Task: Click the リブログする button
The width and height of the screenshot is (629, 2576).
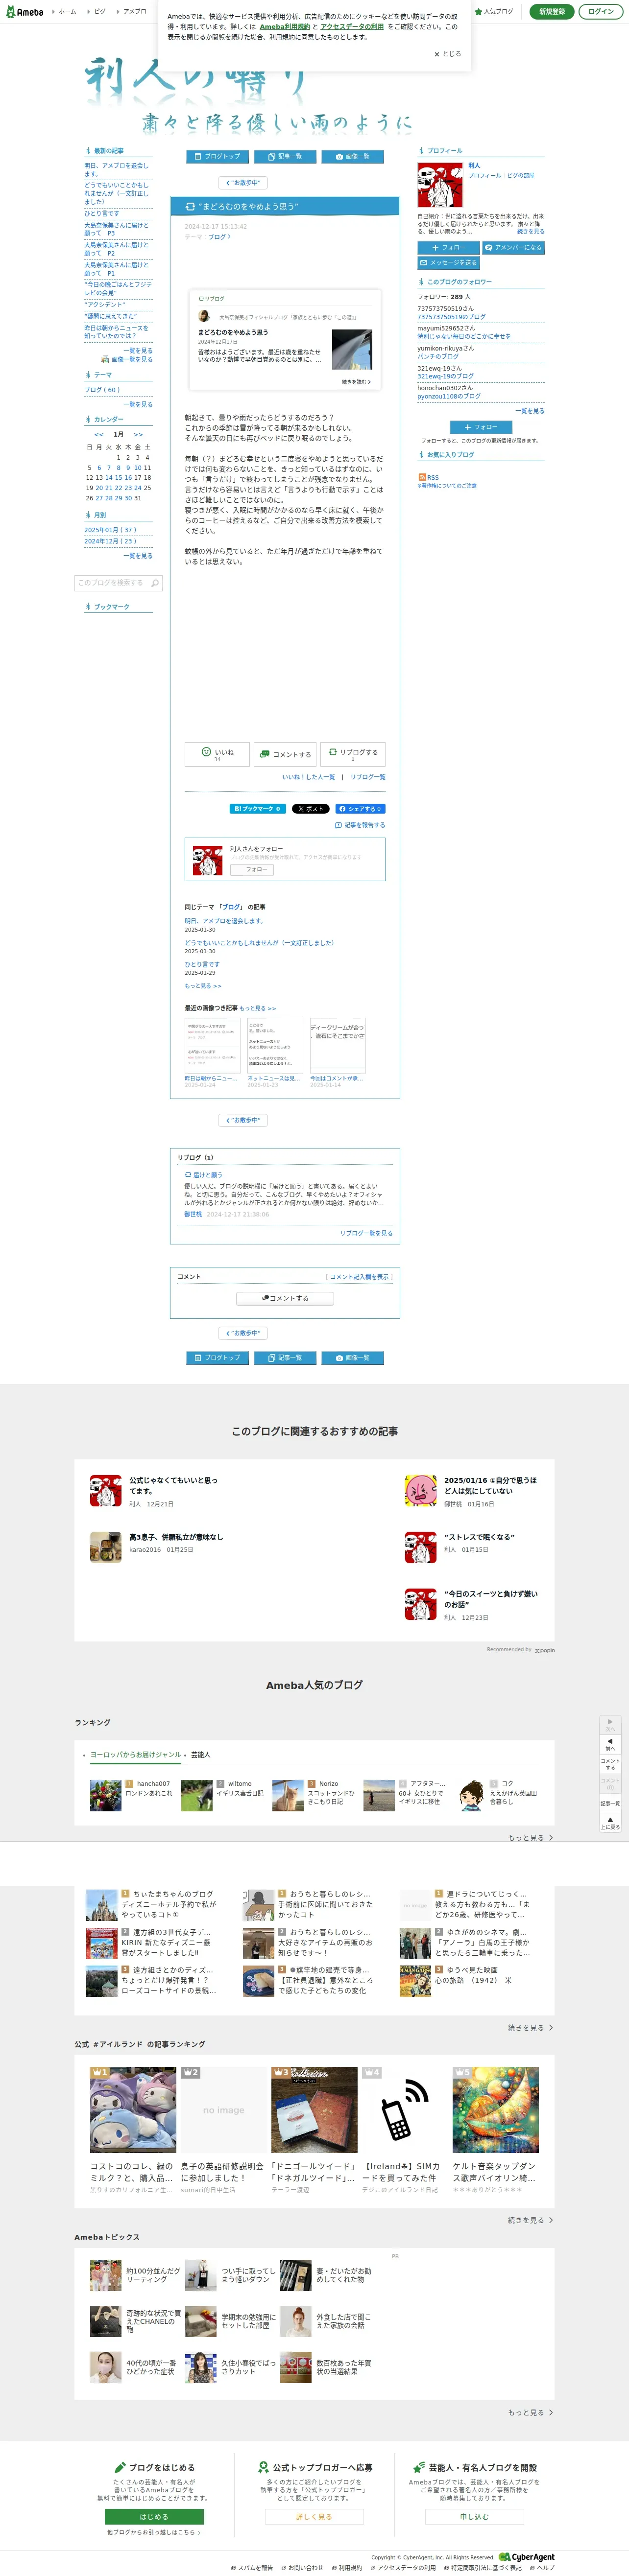Action: [x=353, y=754]
